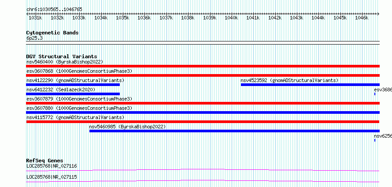Open nsv4115772 gnomAD variant label
Screen dimensions: 392x187
[x=75, y=117]
